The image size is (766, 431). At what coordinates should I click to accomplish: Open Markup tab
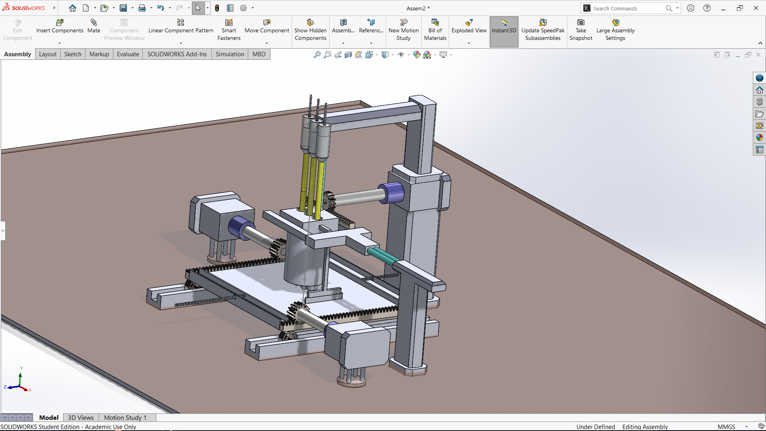pyautogui.click(x=99, y=54)
